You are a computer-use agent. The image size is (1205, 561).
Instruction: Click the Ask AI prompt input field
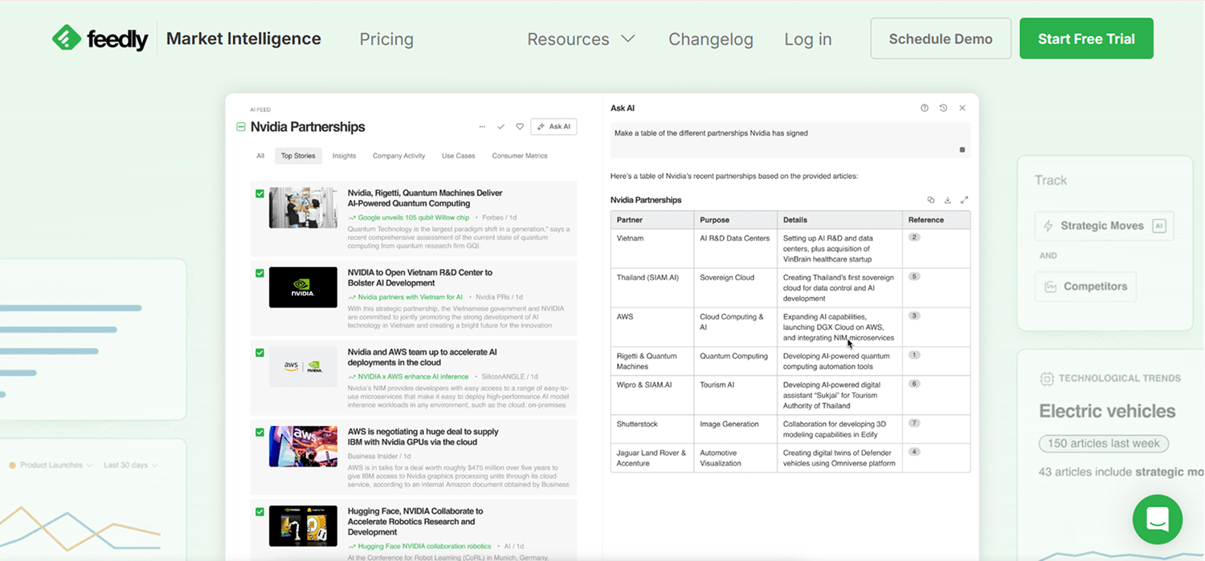point(790,140)
